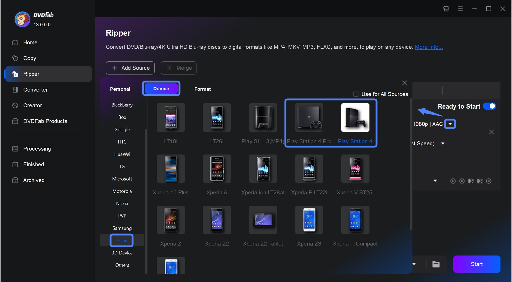Toggle the Ready to Start switch off
This screenshot has height=282, width=512.
click(x=490, y=106)
